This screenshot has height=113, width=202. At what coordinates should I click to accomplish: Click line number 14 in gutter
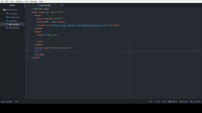[x=27, y=51]
